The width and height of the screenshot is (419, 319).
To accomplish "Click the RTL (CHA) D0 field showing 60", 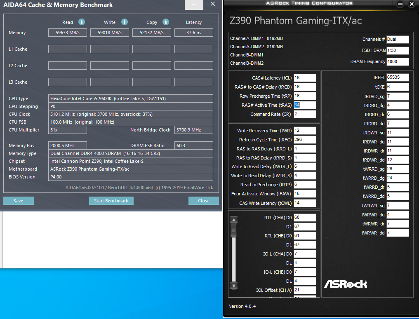I will (x=305, y=218).
